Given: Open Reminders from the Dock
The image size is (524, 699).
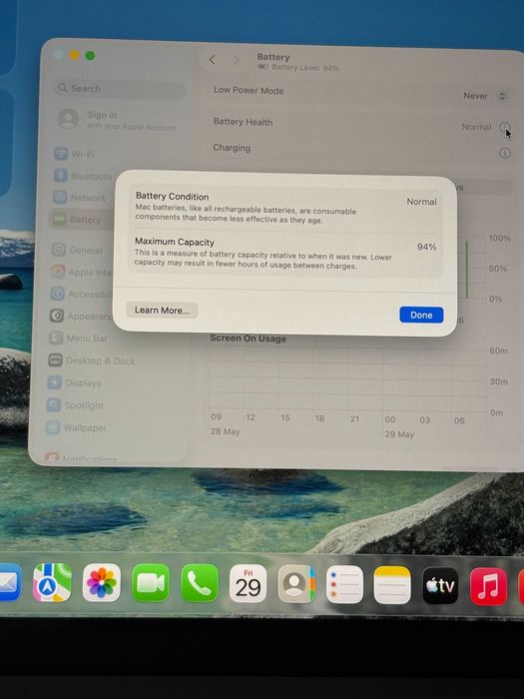Looking at the screenshot, I should pos(345,584).
